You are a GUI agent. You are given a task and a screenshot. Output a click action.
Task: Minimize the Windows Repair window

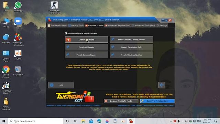166,20
